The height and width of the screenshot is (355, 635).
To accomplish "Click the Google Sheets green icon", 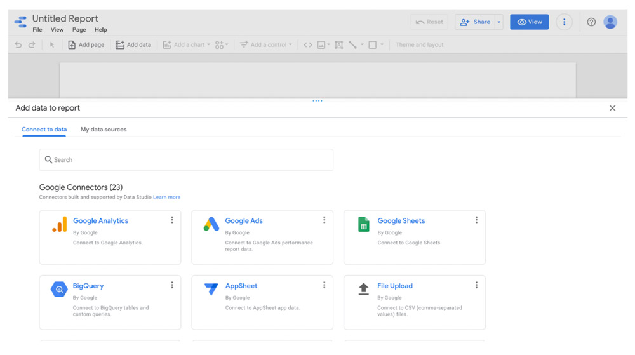I will pyautogui.click(x=364, y=224).
